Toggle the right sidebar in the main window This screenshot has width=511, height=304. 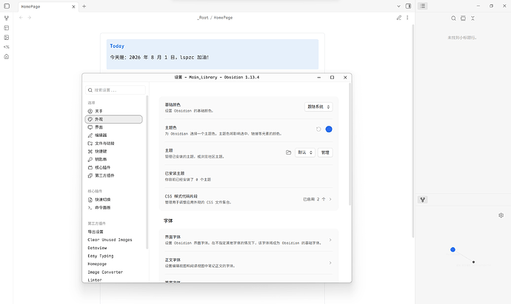tap(408, 6)
